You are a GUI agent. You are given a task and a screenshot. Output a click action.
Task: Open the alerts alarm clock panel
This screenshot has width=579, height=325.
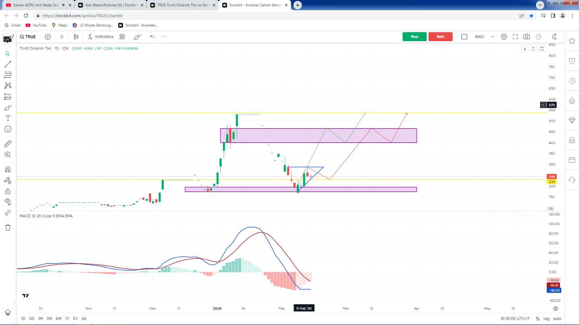572,61
